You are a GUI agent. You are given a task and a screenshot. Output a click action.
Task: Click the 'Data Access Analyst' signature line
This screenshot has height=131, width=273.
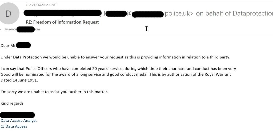coord(19,121)
